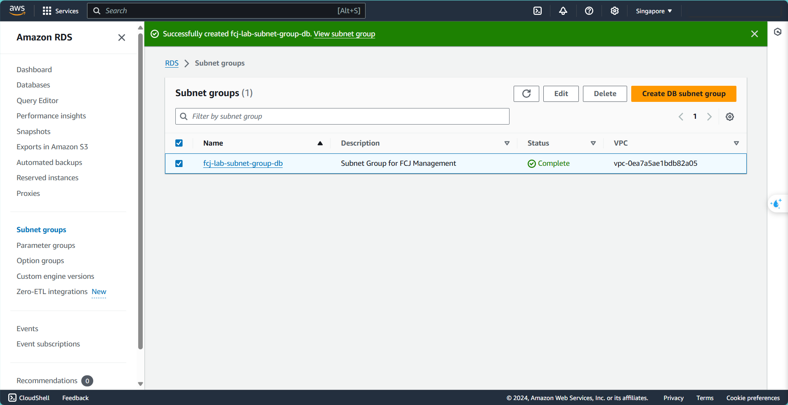Launch CloudShell from top bar icon
The image size is (788, 405).
point(538,11)
